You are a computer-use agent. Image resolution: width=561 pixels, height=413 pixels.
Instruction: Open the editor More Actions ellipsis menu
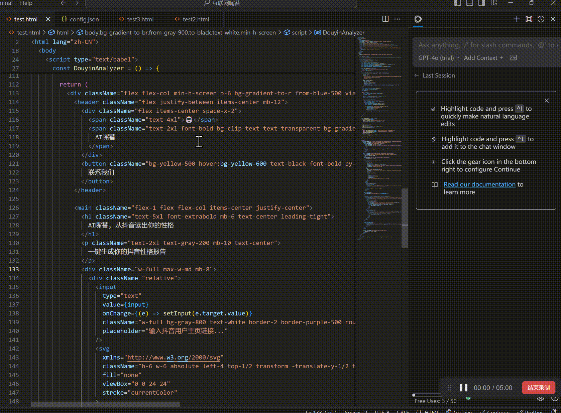[397, 19]
